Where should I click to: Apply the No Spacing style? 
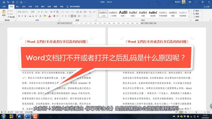(113, 14)
